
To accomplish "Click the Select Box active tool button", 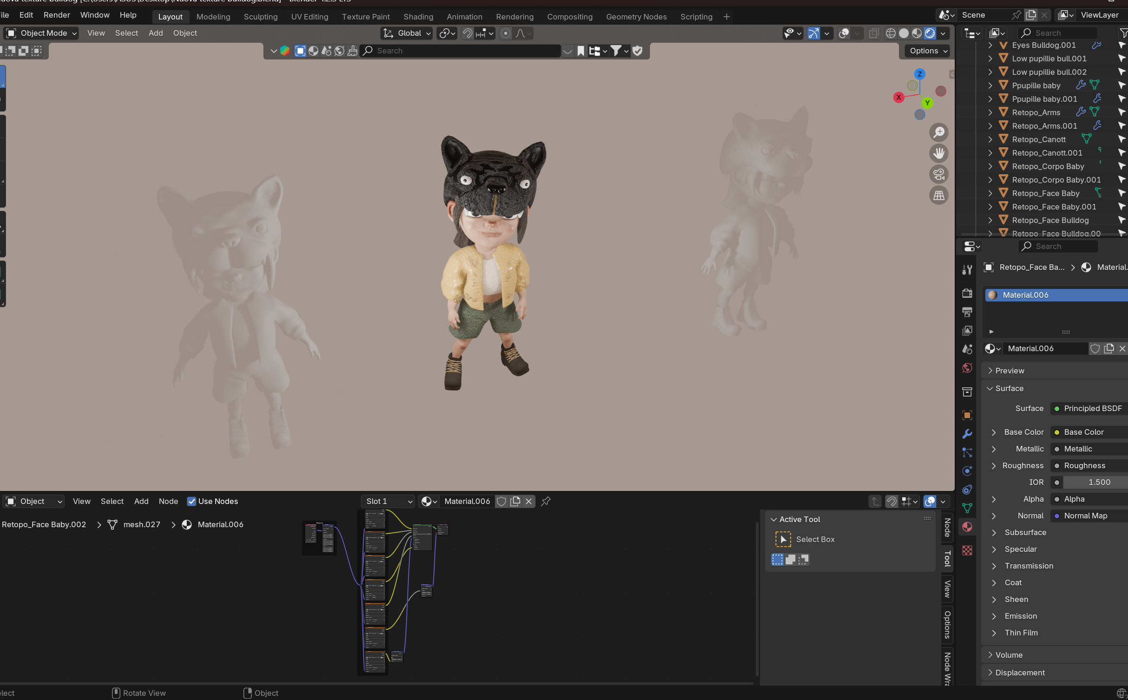I will (x=783, y=539).
